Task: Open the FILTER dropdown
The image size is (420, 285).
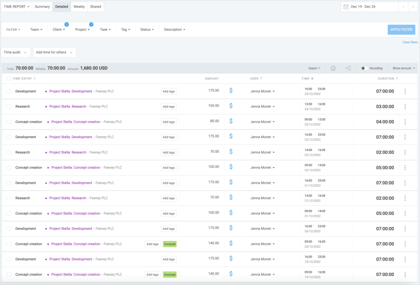Action: coord(13,30)
